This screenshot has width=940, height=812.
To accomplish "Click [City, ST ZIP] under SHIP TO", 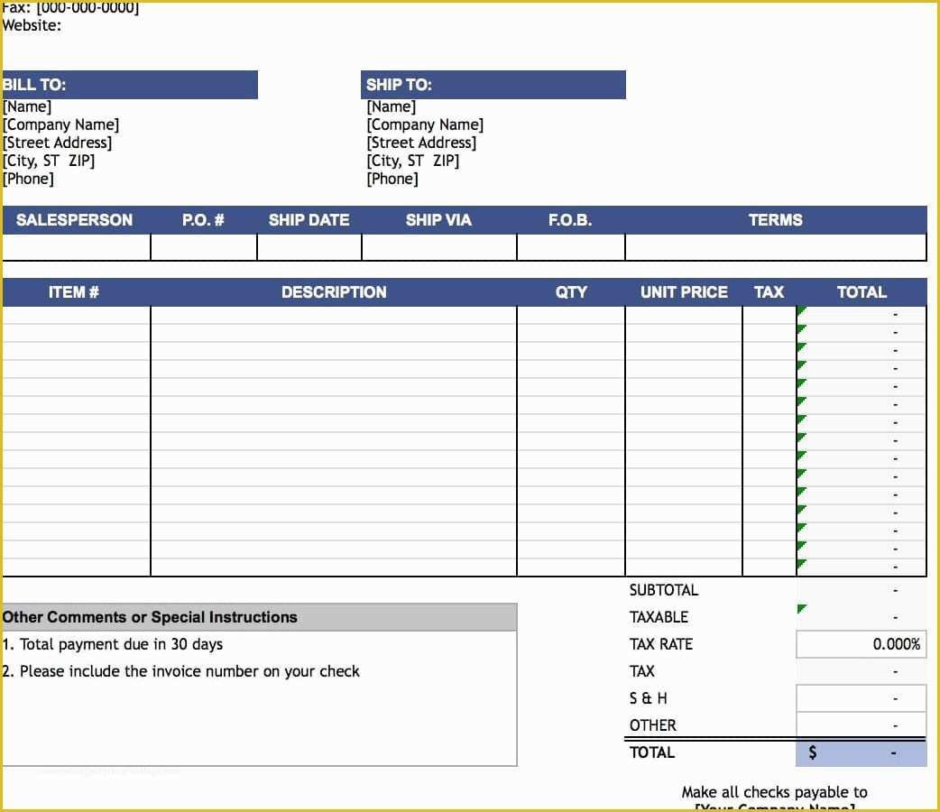I will pyautogui.click(x=413, y=161).
